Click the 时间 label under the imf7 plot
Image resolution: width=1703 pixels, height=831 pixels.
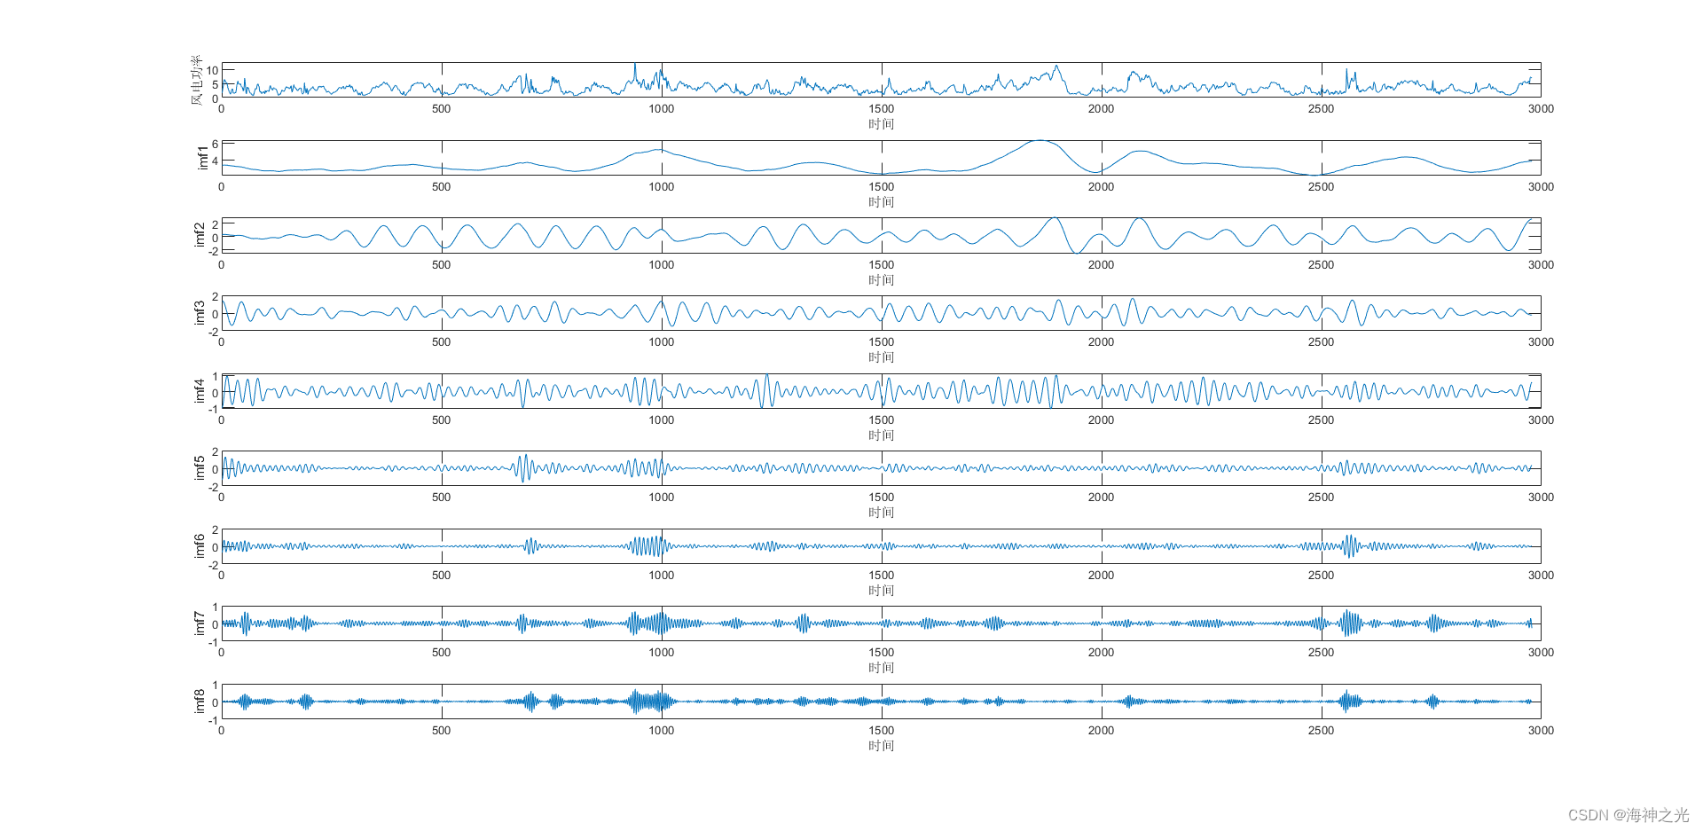click(881, 668)
